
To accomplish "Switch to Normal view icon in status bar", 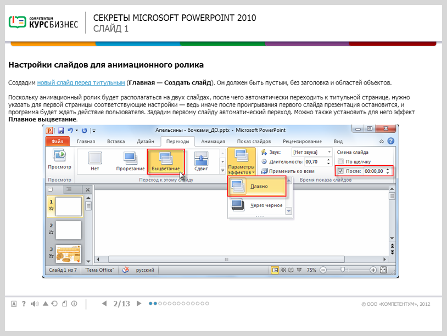I will [275, 270].
